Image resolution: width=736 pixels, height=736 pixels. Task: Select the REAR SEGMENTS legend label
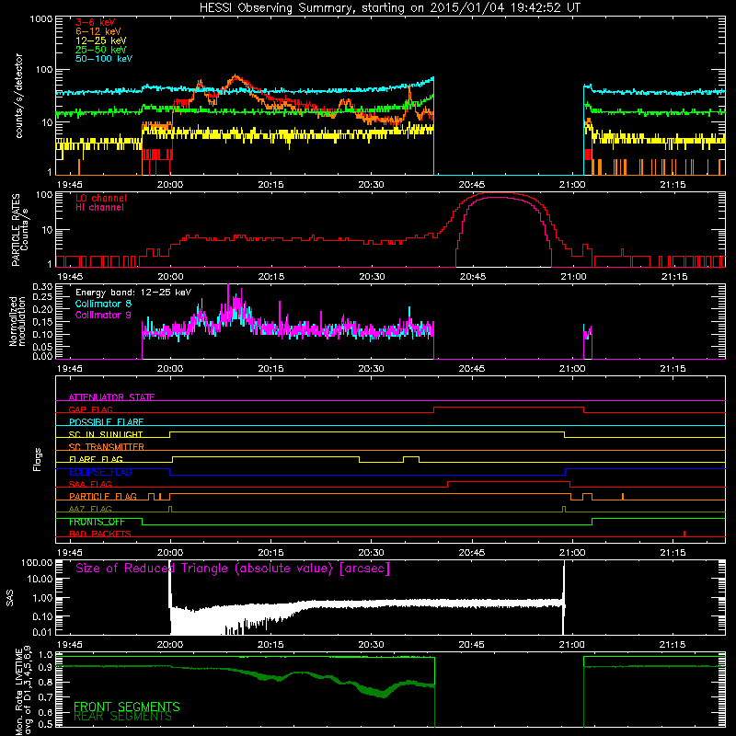point(122,717)
